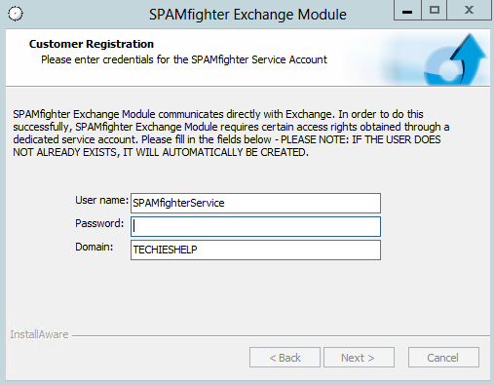Screen dimensions: 494x385
Task: Maximize the installer window
Action: click(x=435, y=10)
